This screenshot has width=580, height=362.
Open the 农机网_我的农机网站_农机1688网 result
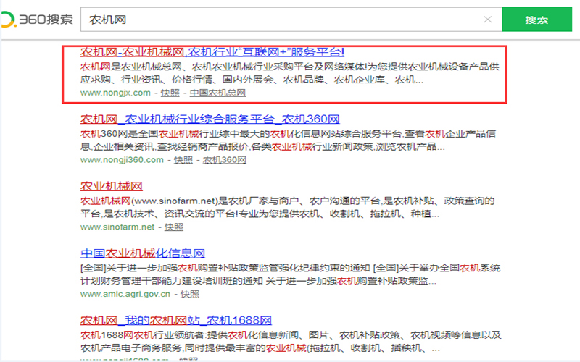point(175,320)
